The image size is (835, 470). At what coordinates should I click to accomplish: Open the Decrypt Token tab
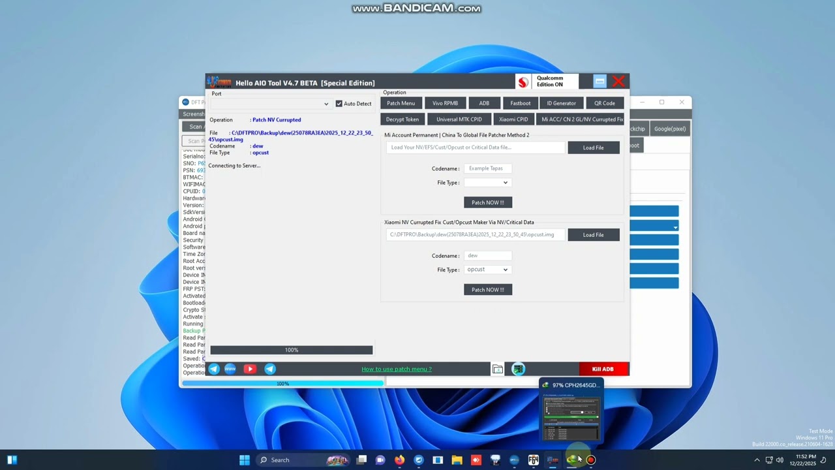pyautogui.click(x=402, y=119)
